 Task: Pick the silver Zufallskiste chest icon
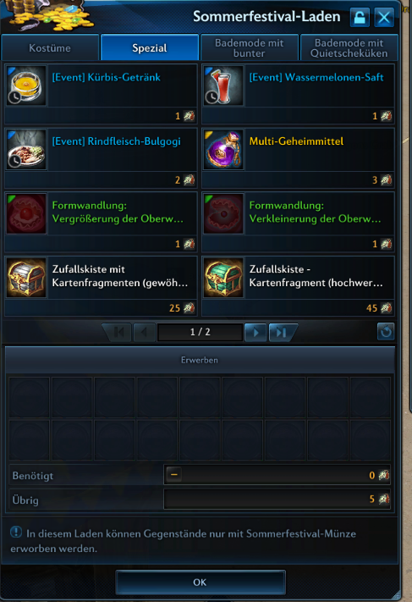(26, 278)
